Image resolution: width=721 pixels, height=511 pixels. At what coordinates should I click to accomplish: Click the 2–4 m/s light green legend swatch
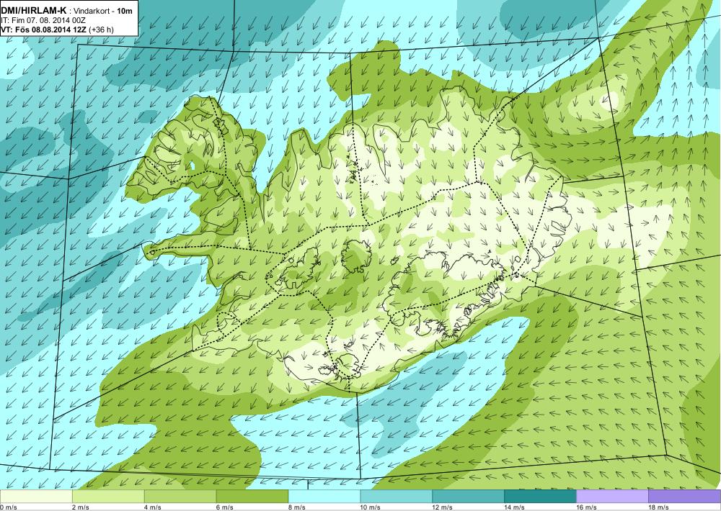click(108, 497)
